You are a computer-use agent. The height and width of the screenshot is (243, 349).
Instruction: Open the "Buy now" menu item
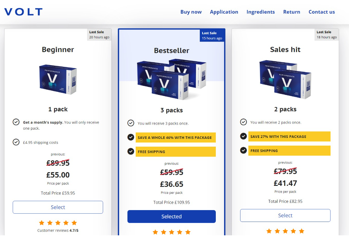tap(191, 12)
